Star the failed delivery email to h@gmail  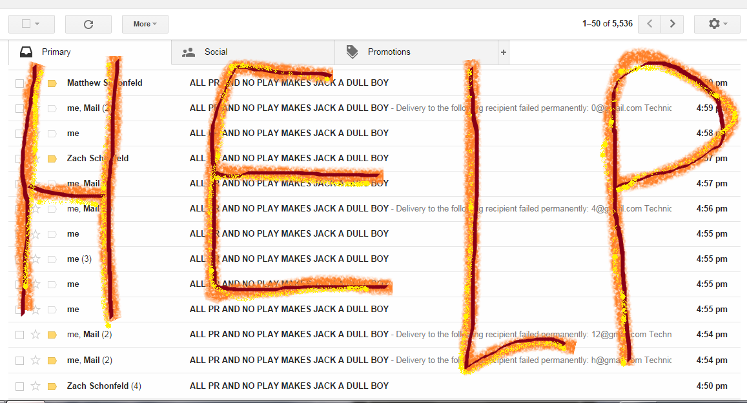pos(36,360)
